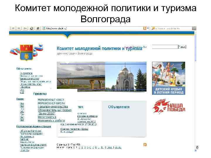This screenshot has width=211, height=158.
Task: Click the Volgograd coat of arms logo
Action: click(x=26, y=52)
